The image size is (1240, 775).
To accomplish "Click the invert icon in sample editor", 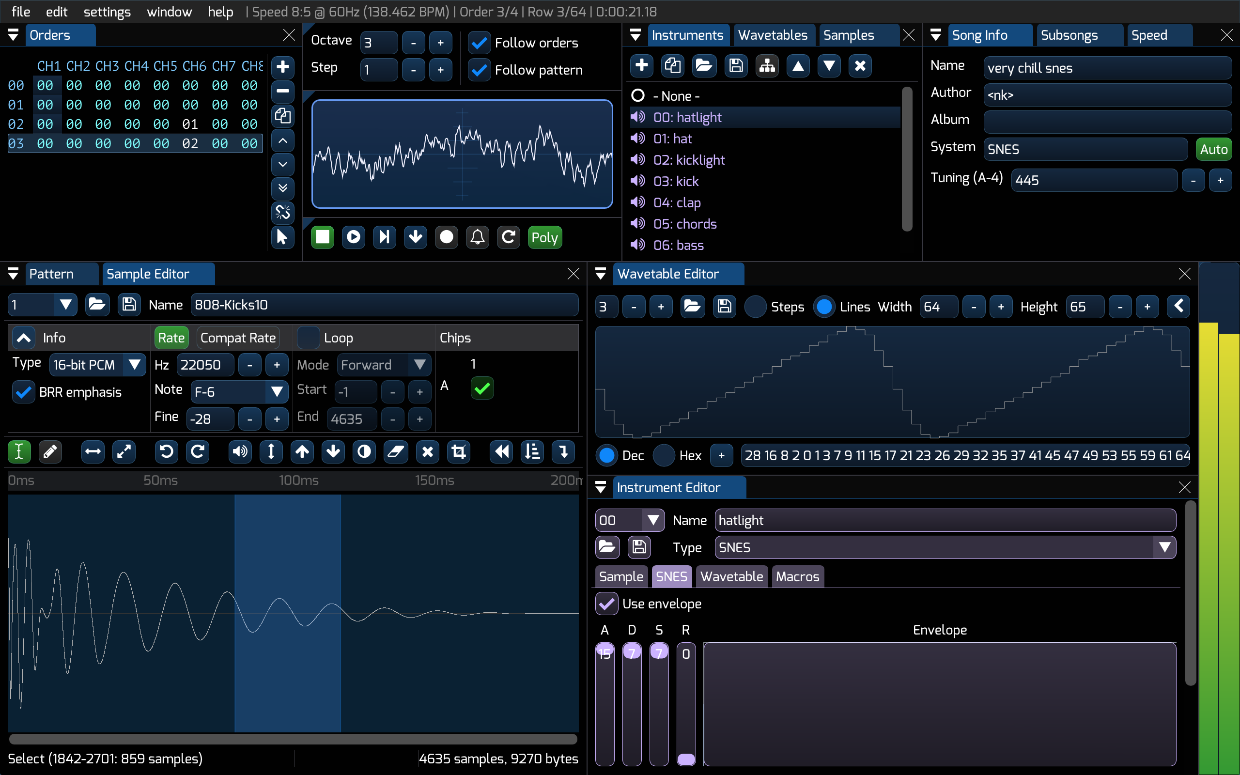I will (x=364, y=451).
